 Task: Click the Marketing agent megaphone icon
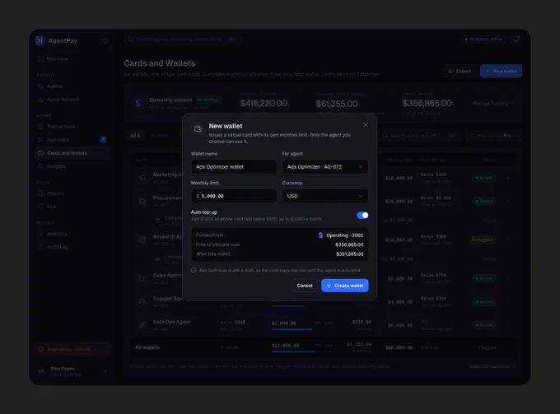click(142, 178)
